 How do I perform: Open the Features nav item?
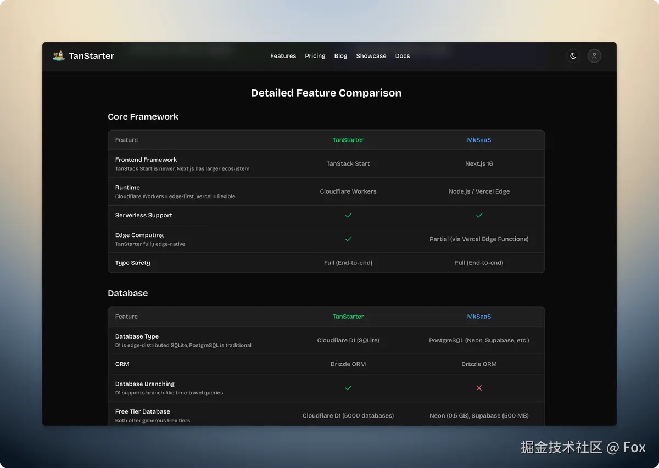click(x=283, y=56)
